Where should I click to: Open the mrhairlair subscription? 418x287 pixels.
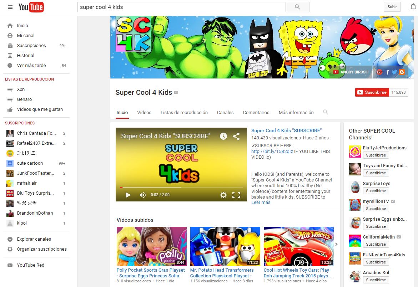tap(36, 183)
